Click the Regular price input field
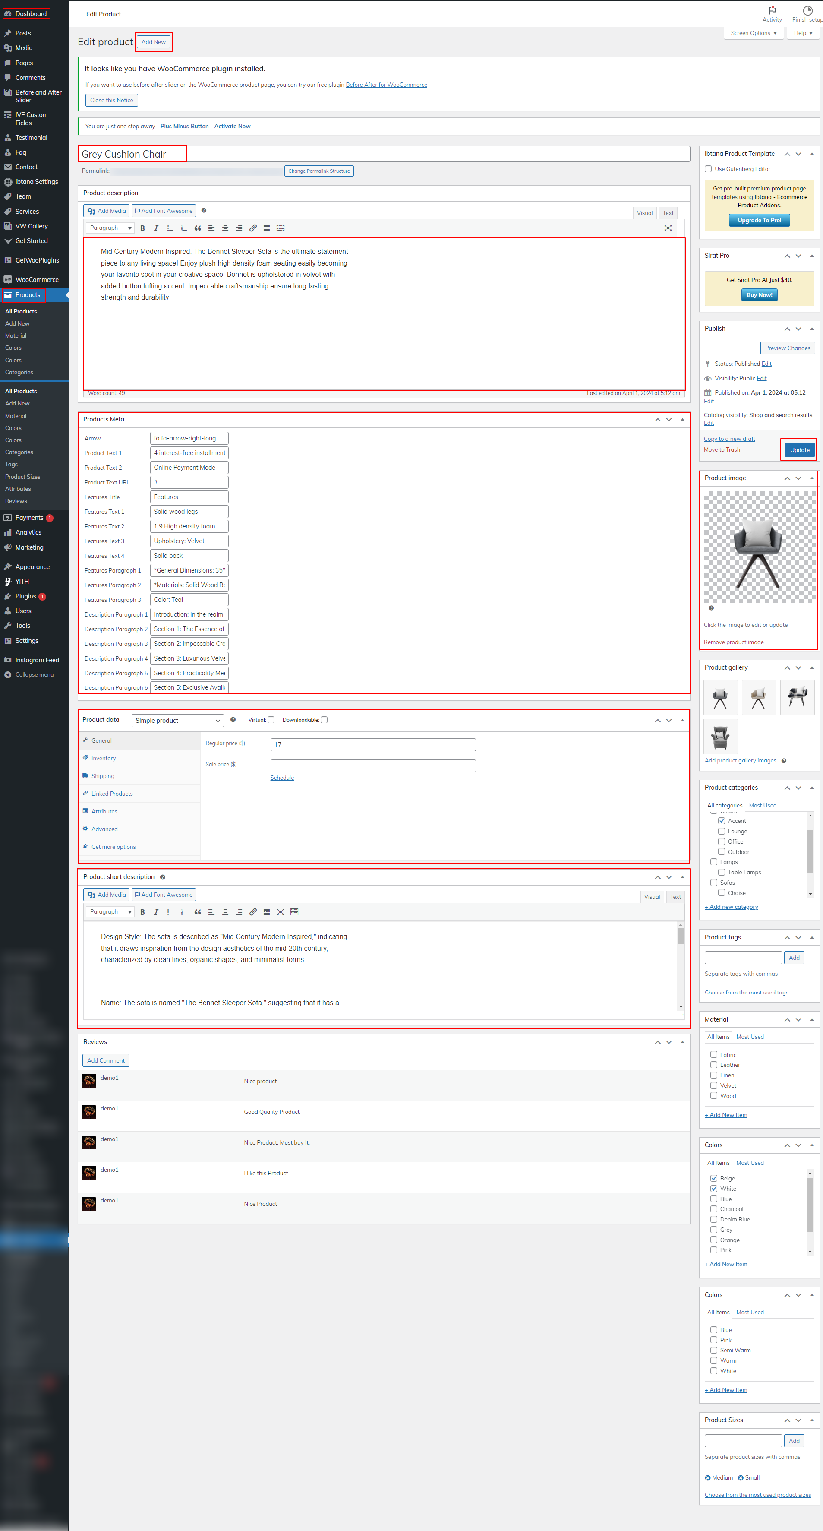This screenshot has width=823, height=1531. (372, 745)
